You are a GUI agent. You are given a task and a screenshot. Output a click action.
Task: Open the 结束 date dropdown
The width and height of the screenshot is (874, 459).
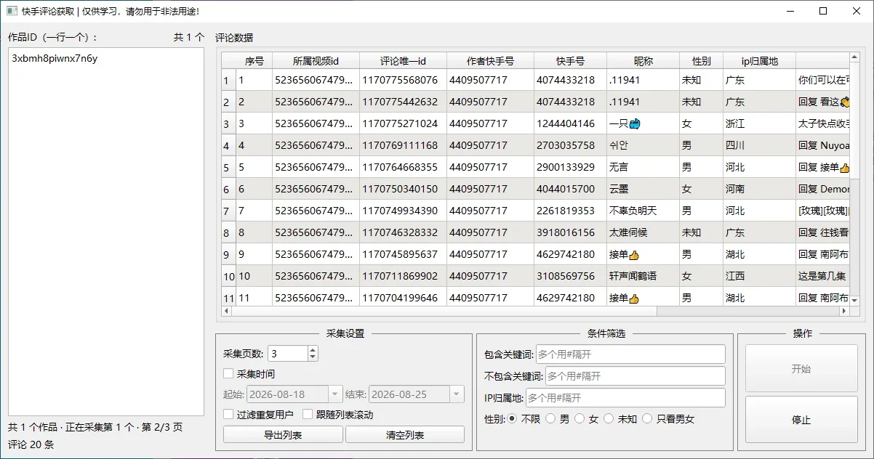[457, 394]
